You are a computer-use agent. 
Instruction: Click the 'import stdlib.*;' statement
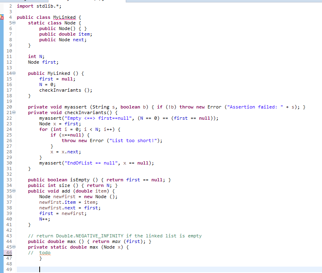click(x=39, y=6)
